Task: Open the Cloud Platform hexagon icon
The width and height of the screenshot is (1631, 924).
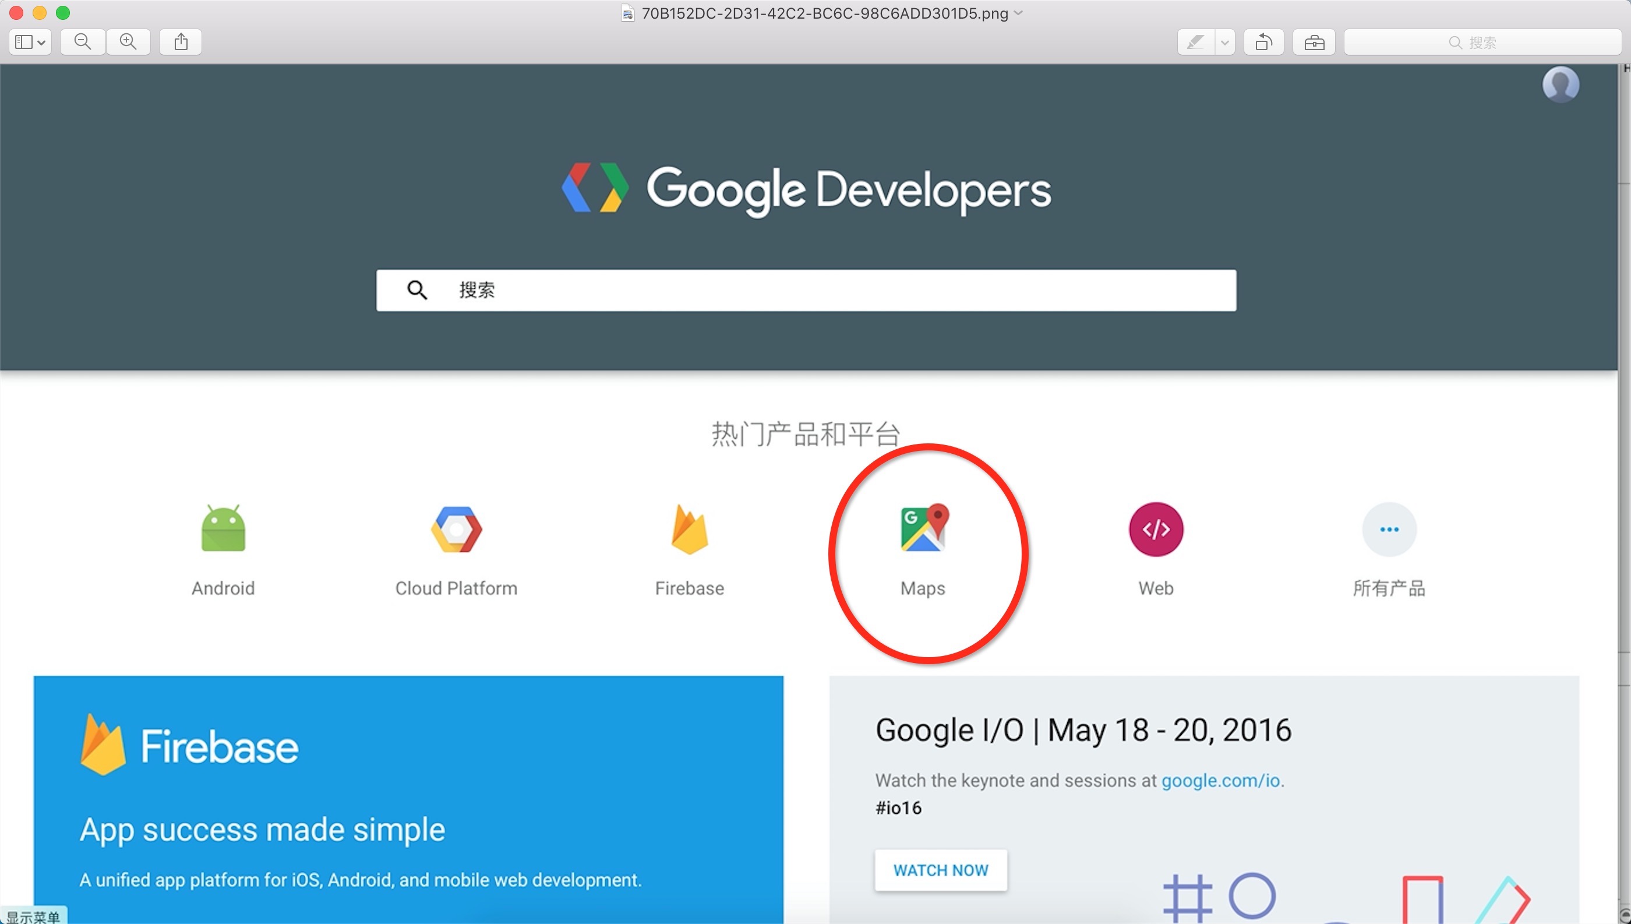Action: coord(456,528)
